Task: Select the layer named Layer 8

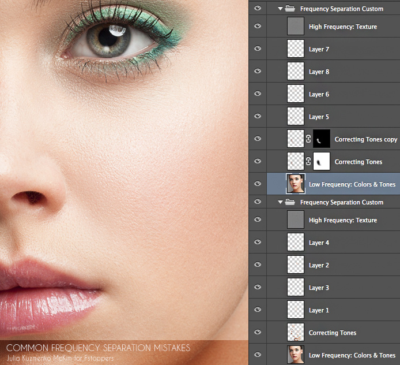Action: (319, 72)
